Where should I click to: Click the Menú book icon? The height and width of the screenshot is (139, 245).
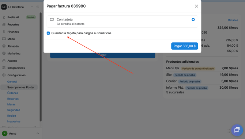tap(4, 39)
